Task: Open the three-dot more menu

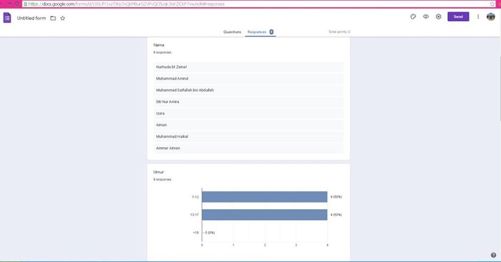Action: pyautogui.click(x=478, y=16)
